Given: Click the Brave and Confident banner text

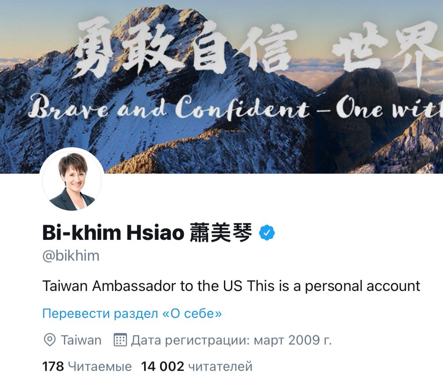Looking at the screenshot, I should (x=169, y=108).
